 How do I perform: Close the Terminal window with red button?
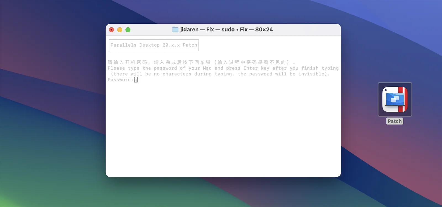[x=112, y=30]
